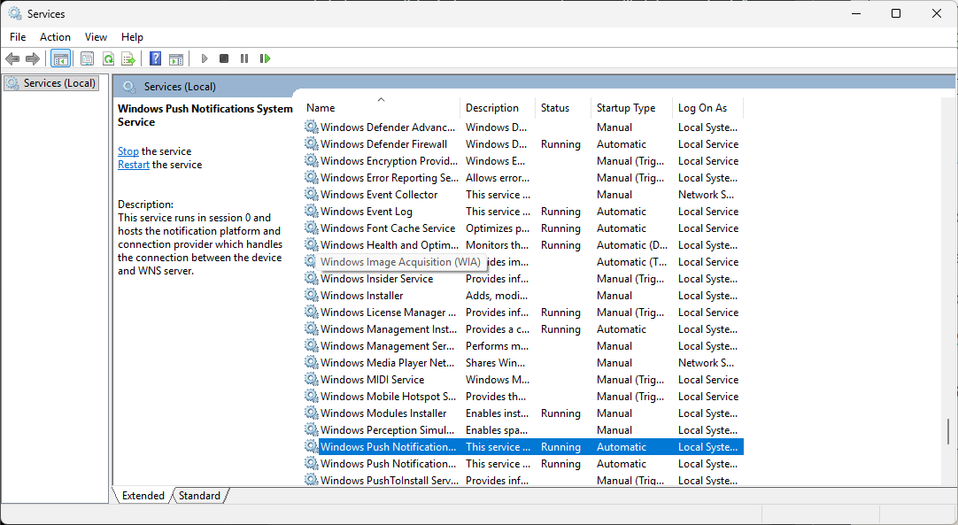Sort by the Startup Type column header
Screen dimensions: 958x525
(631, 107)
